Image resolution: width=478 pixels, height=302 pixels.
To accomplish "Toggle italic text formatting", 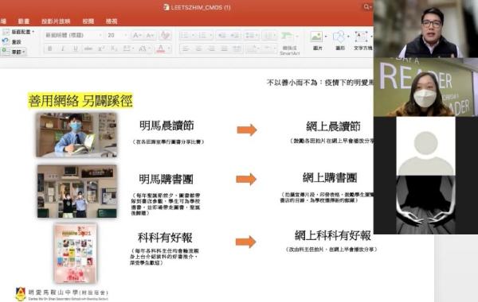I will [x=62, y=48].
